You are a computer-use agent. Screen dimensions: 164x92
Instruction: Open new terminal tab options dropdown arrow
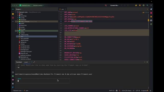(x=32, y=62)
